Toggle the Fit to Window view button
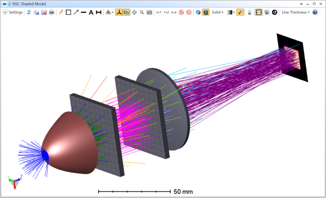 [259, 12]
